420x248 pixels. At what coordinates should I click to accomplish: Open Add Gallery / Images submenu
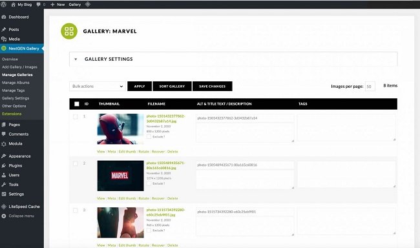click(x=19, y=67)
